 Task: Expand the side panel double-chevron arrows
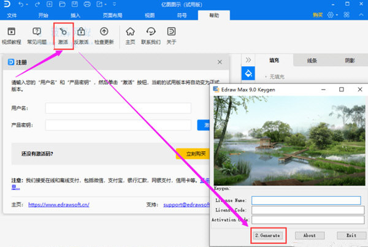(248, 60)
